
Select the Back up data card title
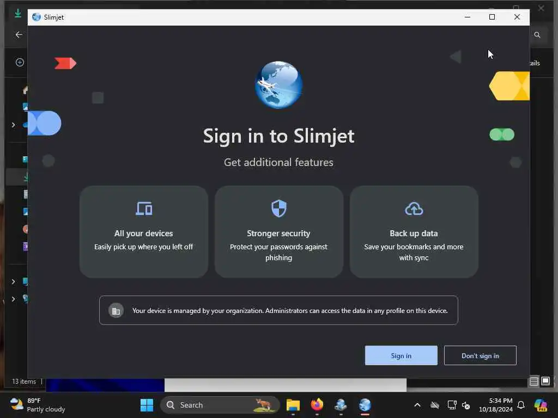tap(414, 233)
